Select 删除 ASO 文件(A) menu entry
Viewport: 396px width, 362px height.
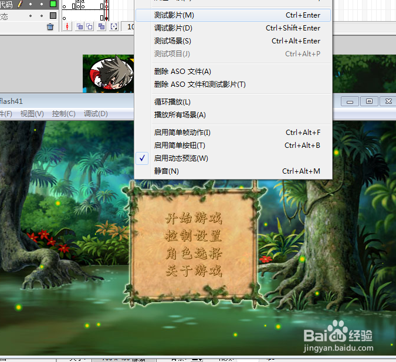tap(233, 72)
